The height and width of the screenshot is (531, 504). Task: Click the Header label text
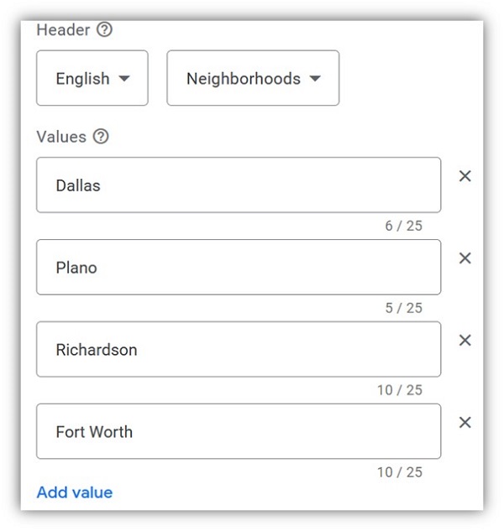pyautogui.click(x=64, y=30)
